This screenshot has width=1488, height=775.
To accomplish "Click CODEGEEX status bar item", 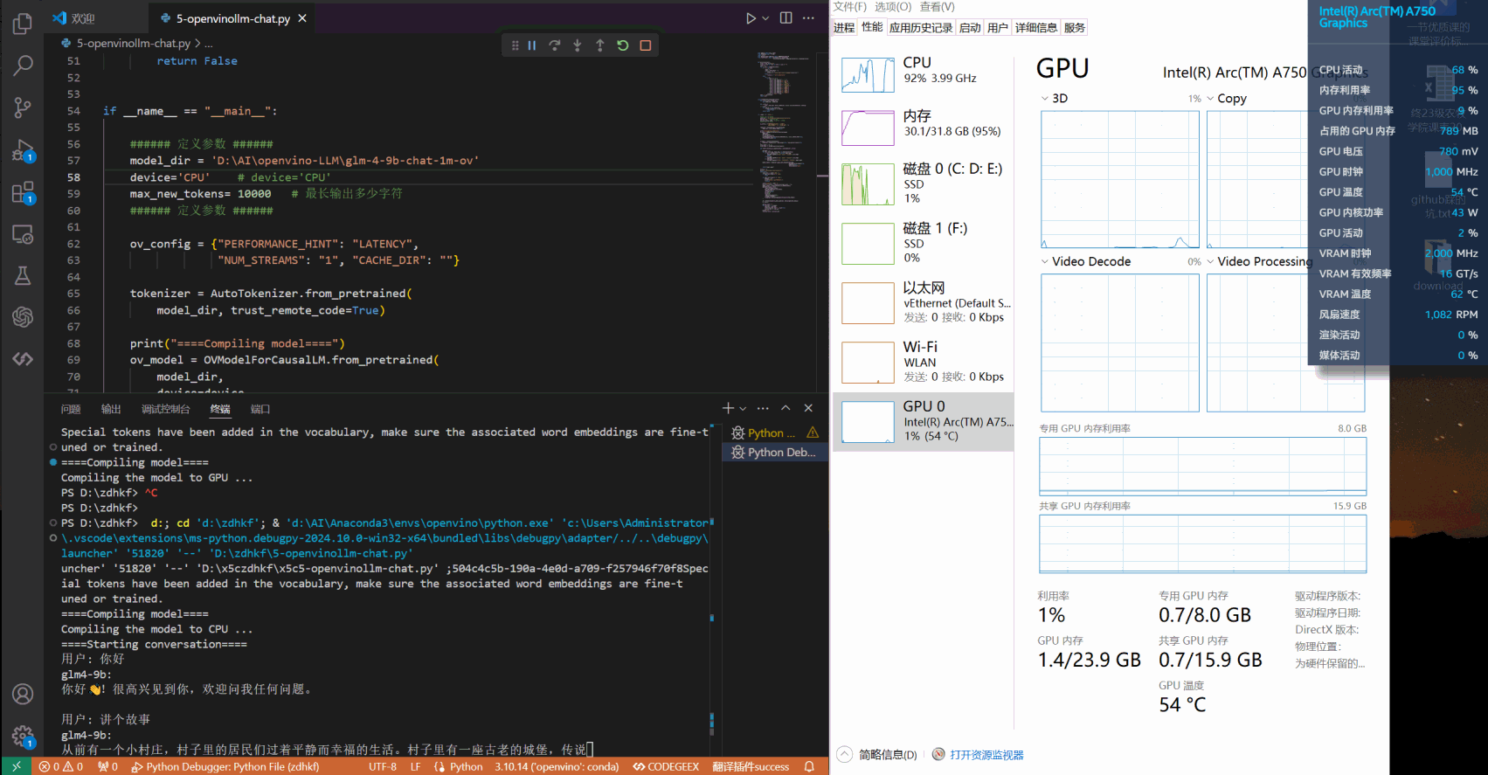I will coord(666,766).
